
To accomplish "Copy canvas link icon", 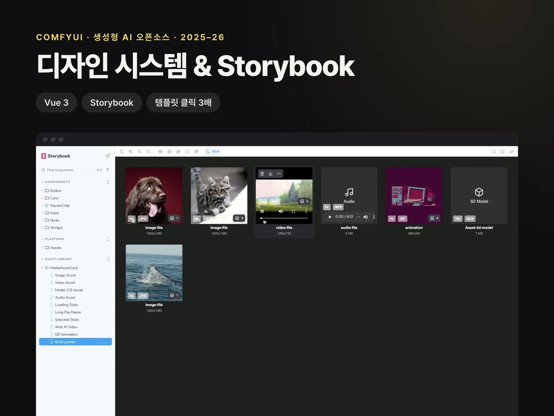I will (512, 152).
